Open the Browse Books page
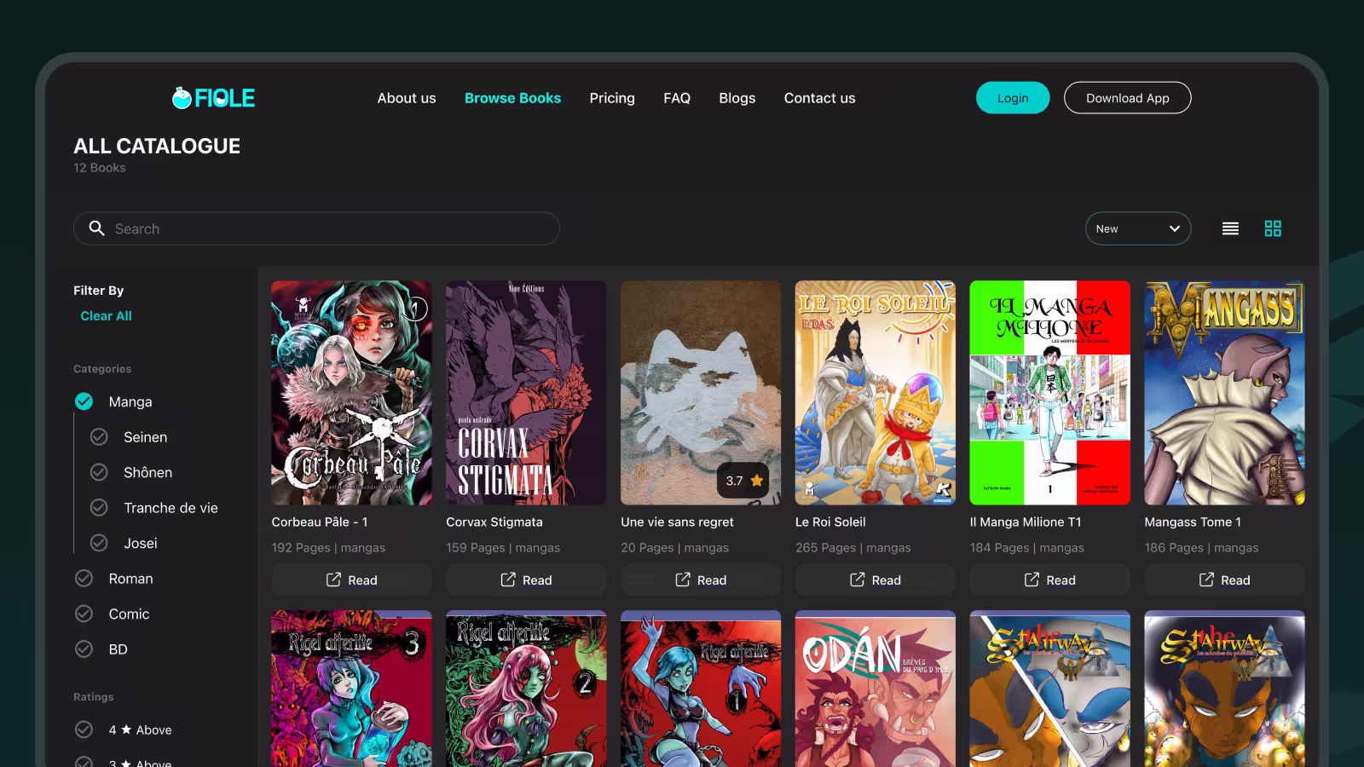The image size is (1364, 767). [512, 98]
